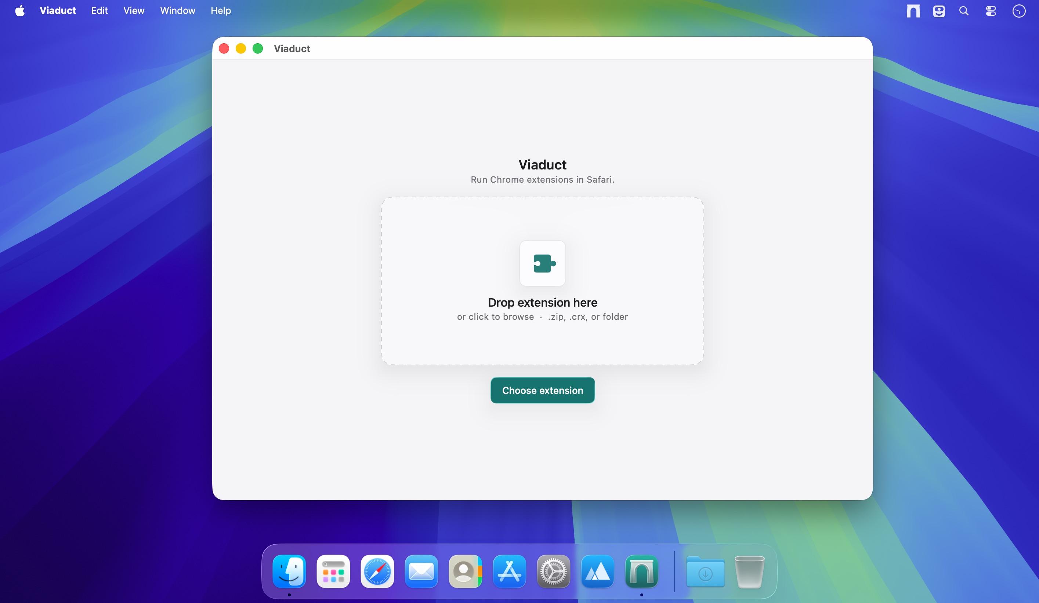Open Finder from the Dock
1039x603 pixels.
(x=289, y=571)
